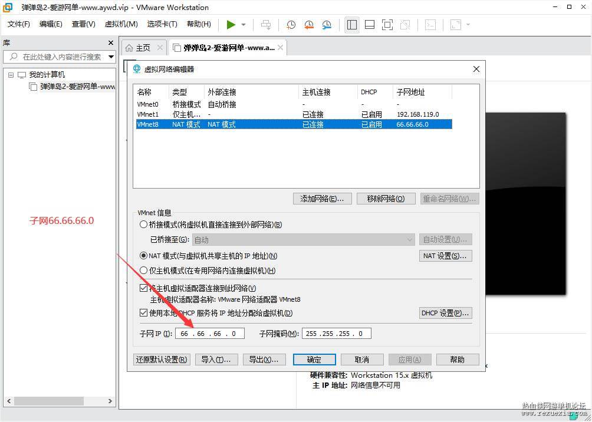
Task: Open NAT 设置(S)... button
Action: tap(446, 256)
